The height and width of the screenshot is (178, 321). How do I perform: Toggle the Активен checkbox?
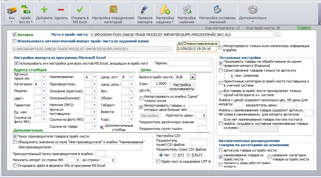point(14,35)
